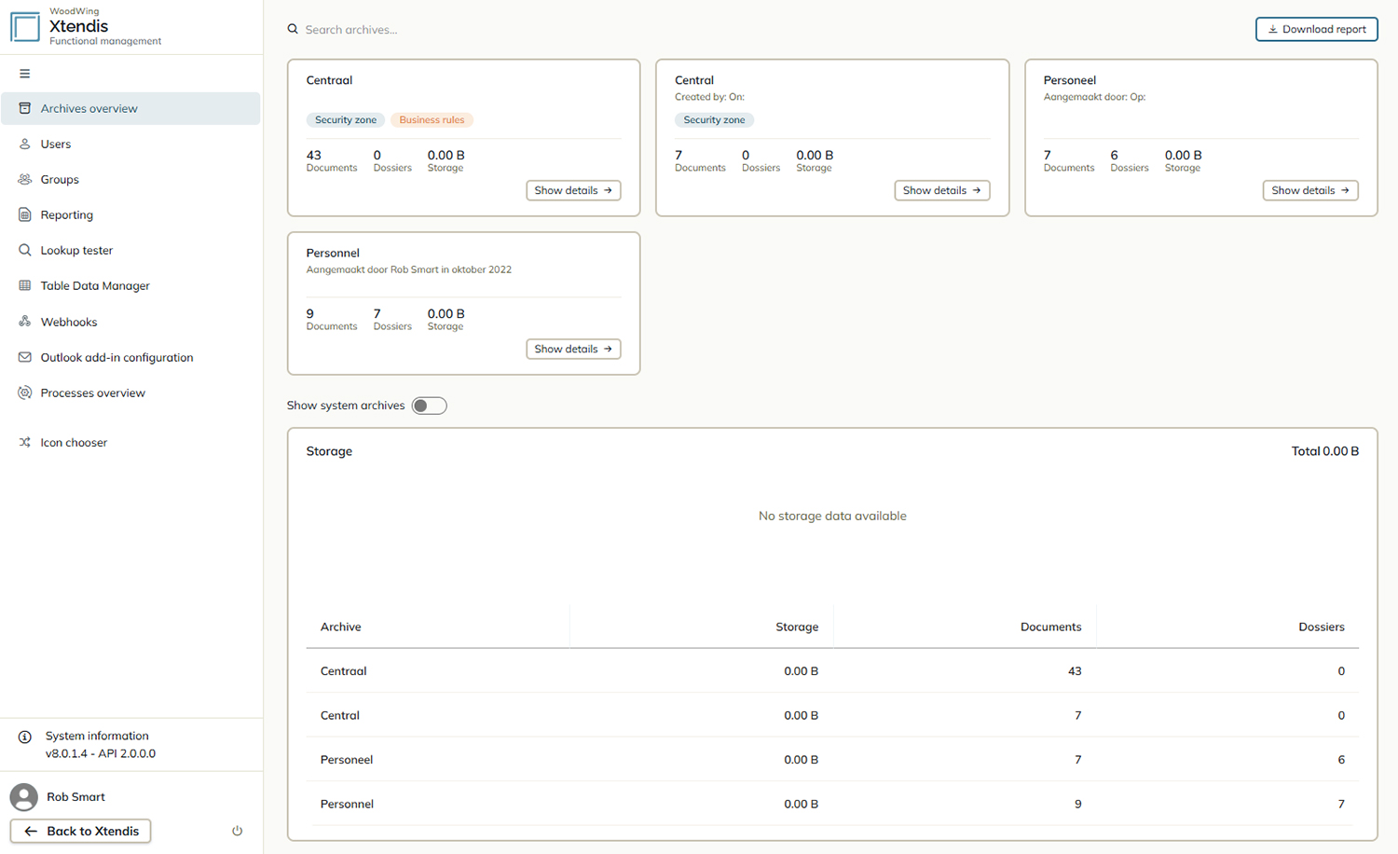Click the Groups people icon
The width and height of the screenshot is (1398, 854).
[25, 179]
